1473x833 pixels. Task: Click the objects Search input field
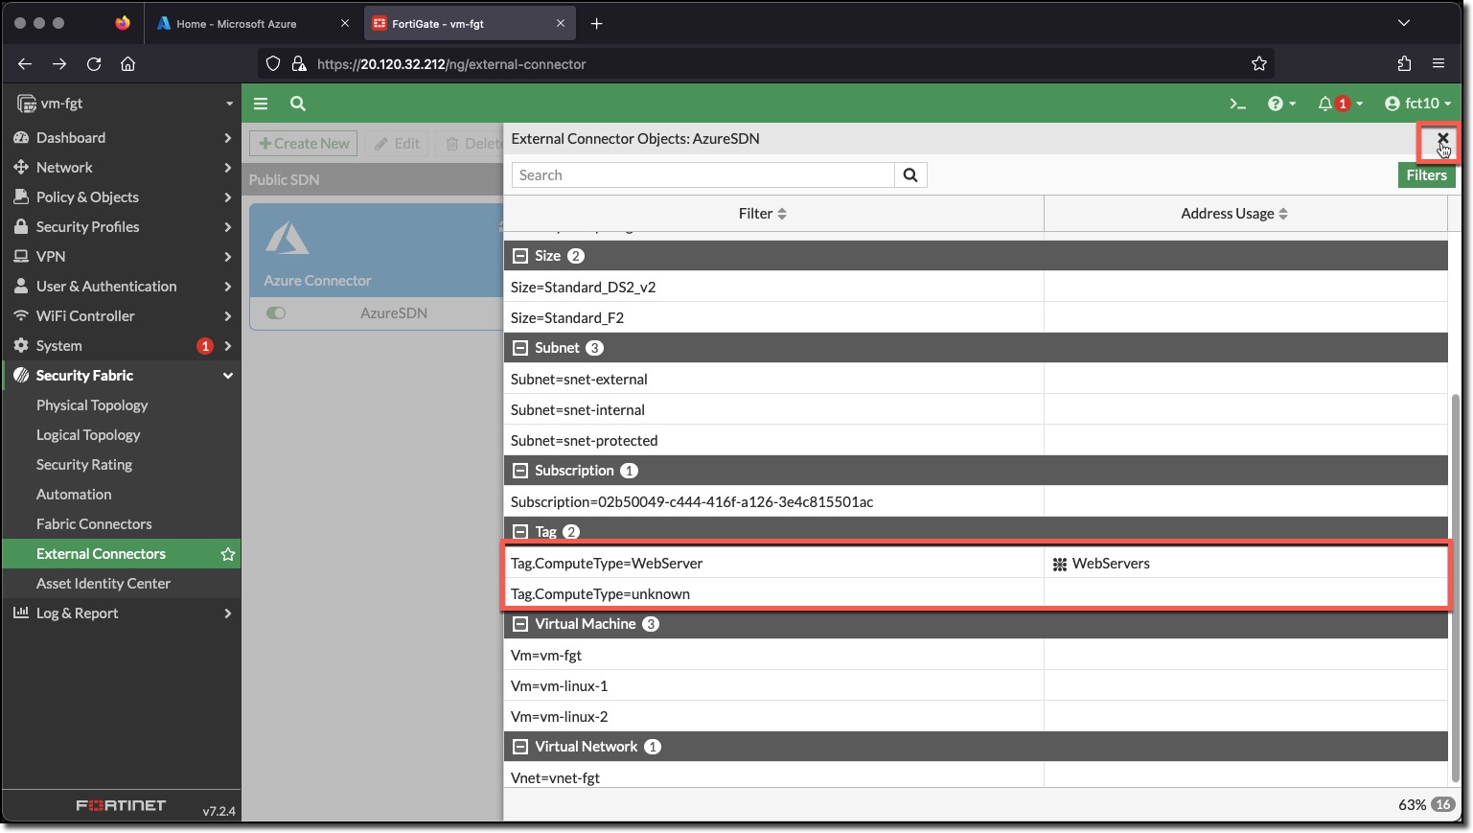702,175
